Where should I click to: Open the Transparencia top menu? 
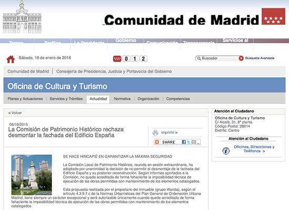(199, 42)
